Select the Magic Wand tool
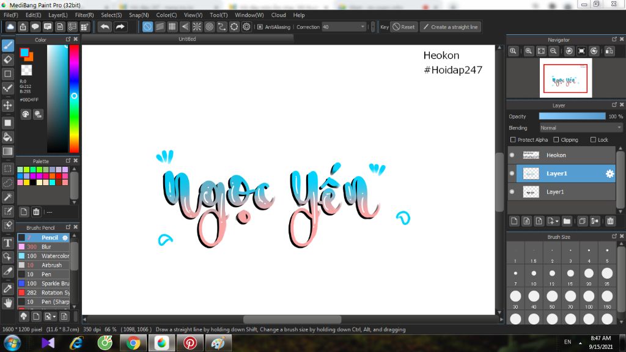The width and height of the screenshot is (626, 352). coord(8,197)
